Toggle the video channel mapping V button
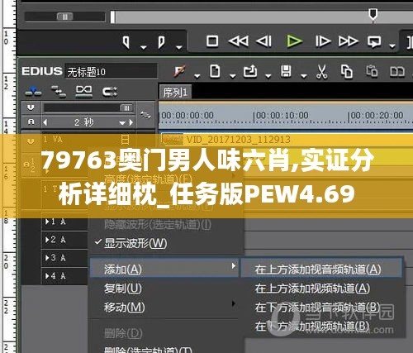The height and width of the screenshot is (353, 413). [31, 107]
